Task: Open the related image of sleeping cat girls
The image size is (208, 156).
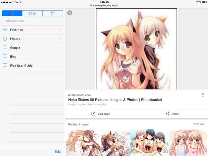Action: pos(115,143)
